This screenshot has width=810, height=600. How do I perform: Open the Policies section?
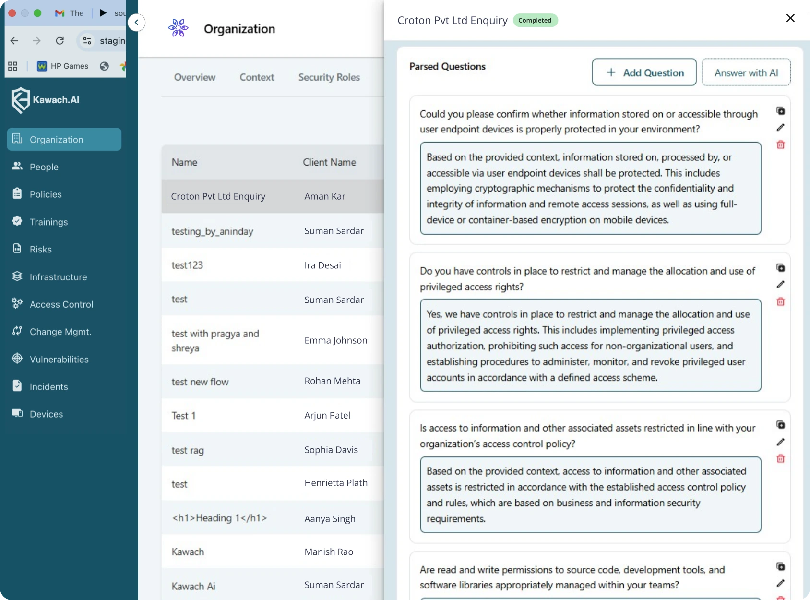coord(46,194)
